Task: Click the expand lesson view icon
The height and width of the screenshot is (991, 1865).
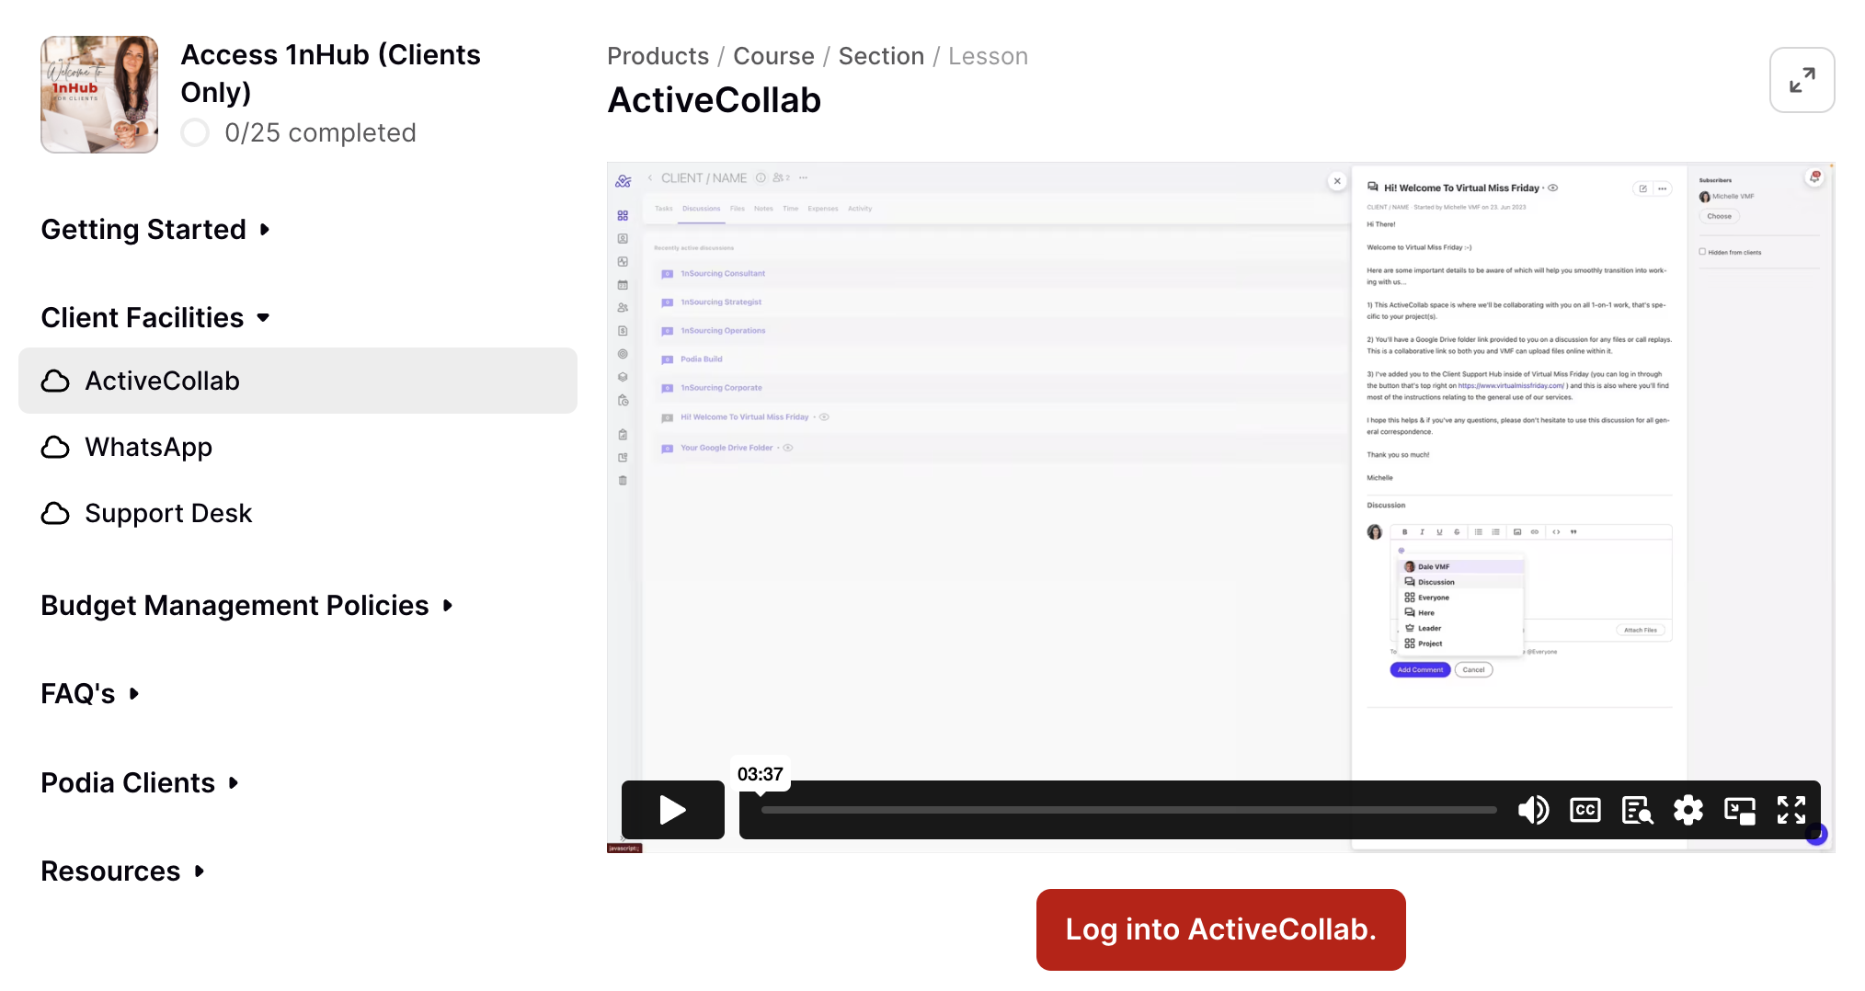Action: tap(1802, 80)
